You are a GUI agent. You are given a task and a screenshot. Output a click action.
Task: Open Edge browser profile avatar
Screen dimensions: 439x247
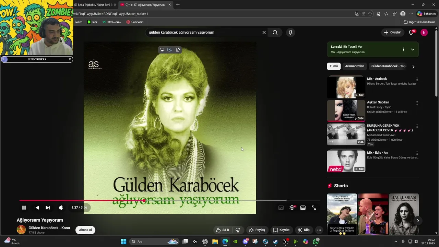403,14
